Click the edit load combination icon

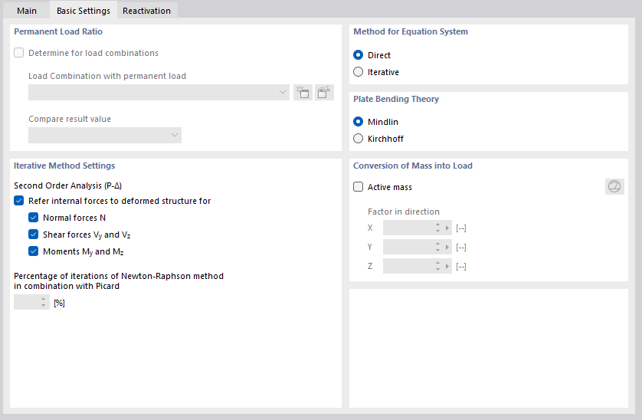click(x=324, y=93)
